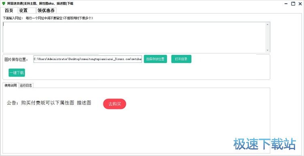
Task: Click the 图片保存位置 path field
Action: click(x=88, y=59)
